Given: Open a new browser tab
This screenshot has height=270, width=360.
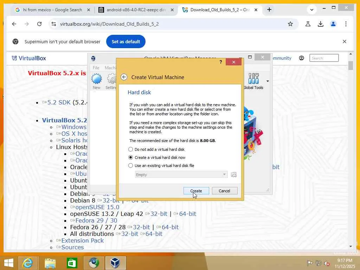Looking at the screenshot, I should [x=269, y=9].
